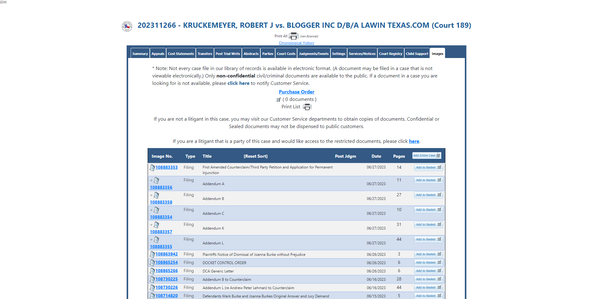
Task: Open document icon for Addendum L row
Action: pos(157,239)
